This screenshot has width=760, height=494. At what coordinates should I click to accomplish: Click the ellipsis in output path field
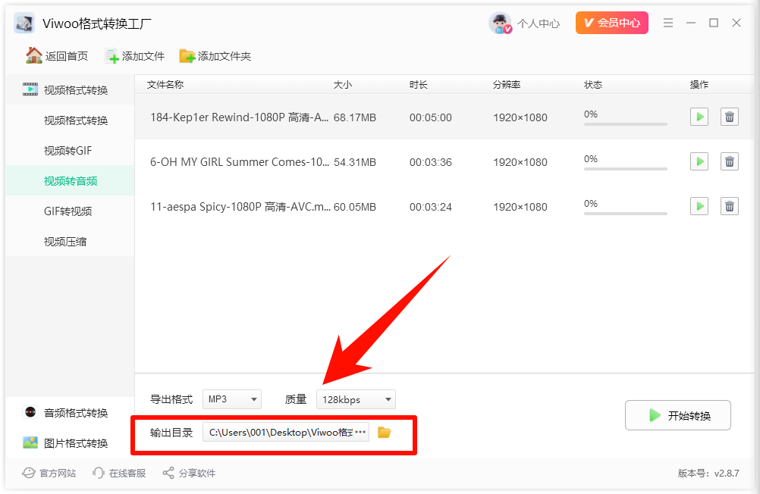point(360,432)
